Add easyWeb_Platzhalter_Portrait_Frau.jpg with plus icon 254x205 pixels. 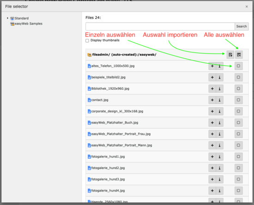click(x=212, y=134)
